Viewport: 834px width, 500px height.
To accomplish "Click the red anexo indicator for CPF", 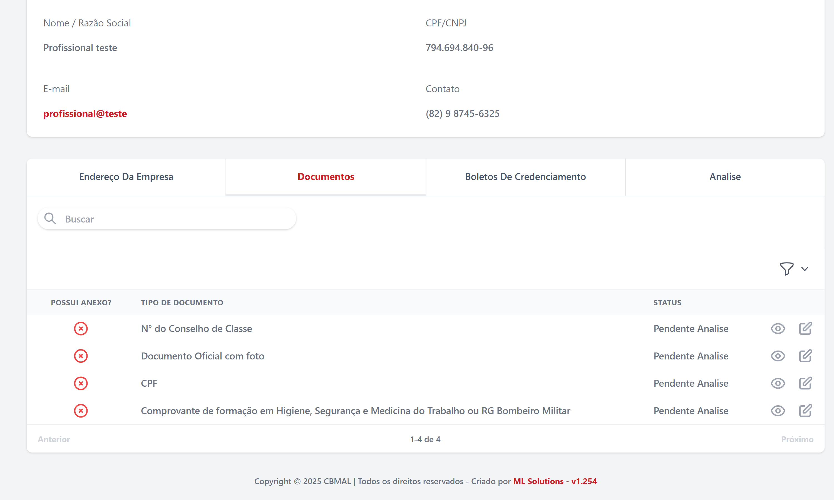I will [x=81, y=383].
